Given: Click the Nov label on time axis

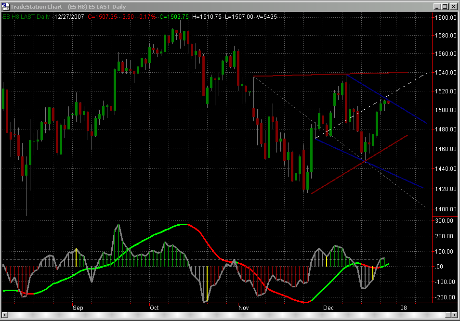Looking at the screenshot, I should [x=244, y=308].
